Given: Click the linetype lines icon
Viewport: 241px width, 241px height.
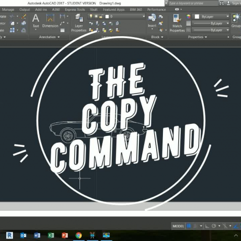Looking at the screenshot, I should [188, 30].
